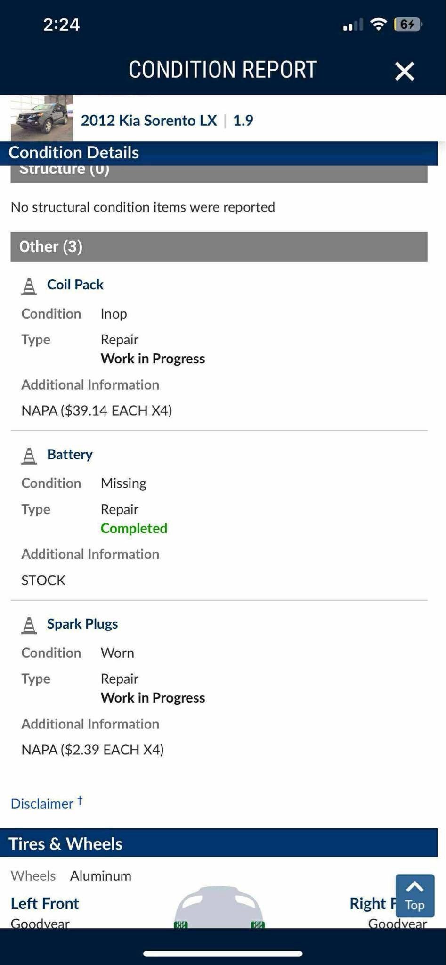Select the 2012 Kia Sorento LX title
This screenshot has width=446, height=965.
point(149,120)
